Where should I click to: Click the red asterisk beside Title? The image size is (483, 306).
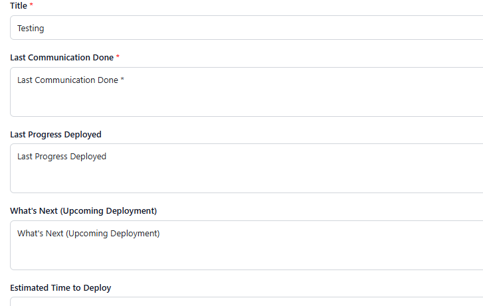31,5
